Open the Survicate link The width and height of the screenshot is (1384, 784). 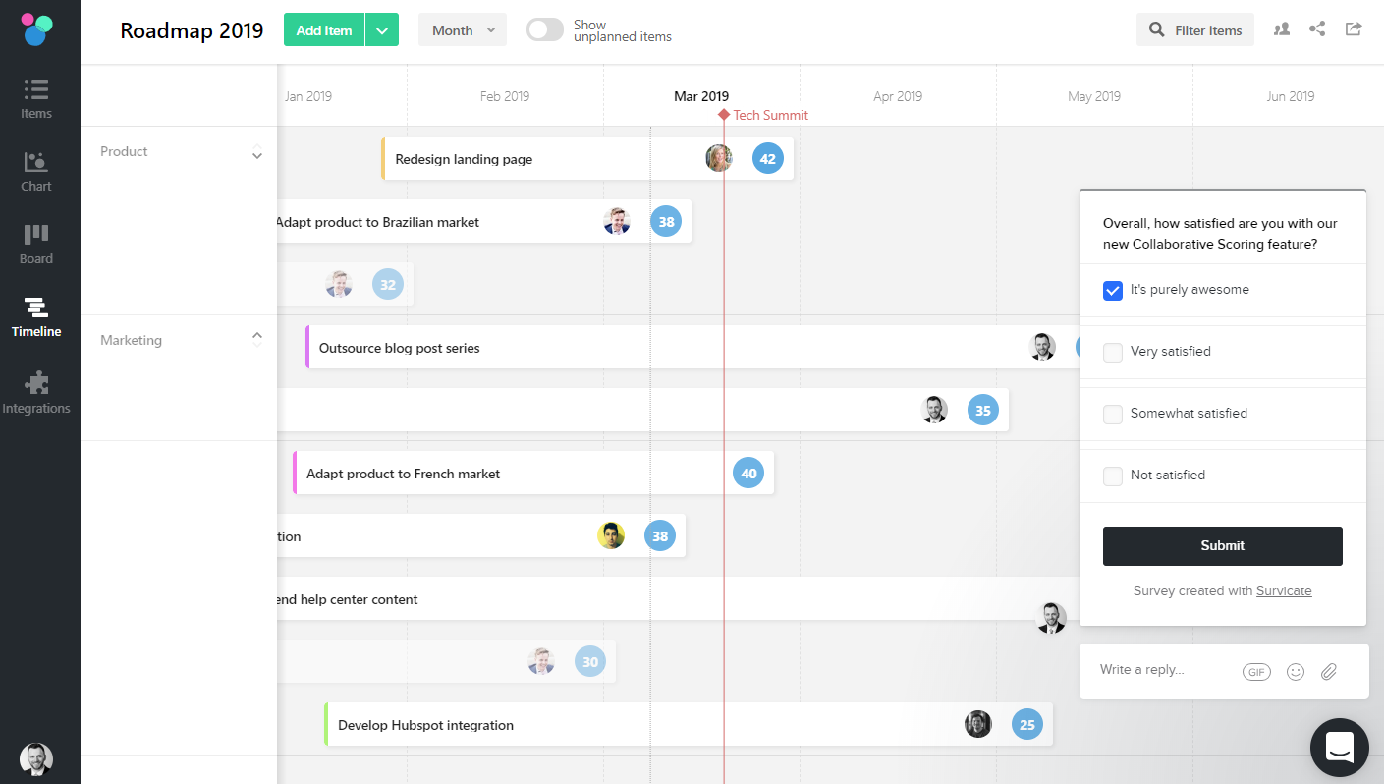pos(1284,590)
